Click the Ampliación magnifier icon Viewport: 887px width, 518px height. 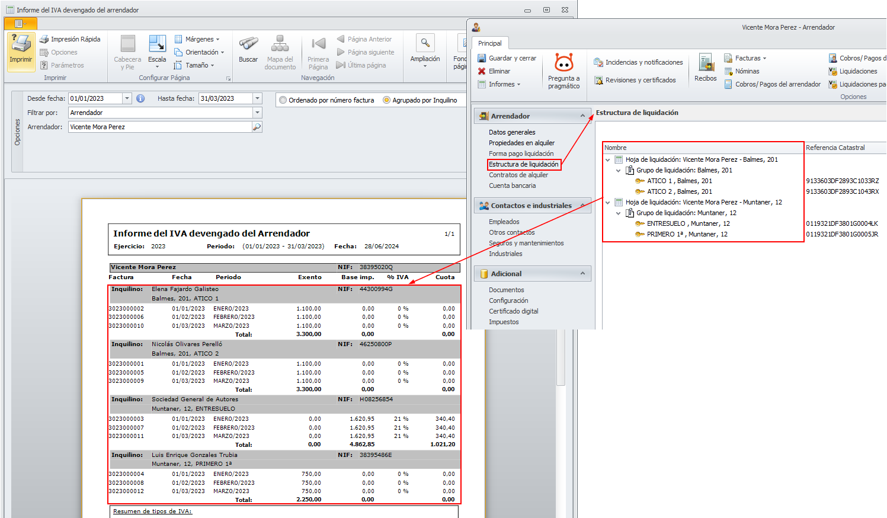425,44
